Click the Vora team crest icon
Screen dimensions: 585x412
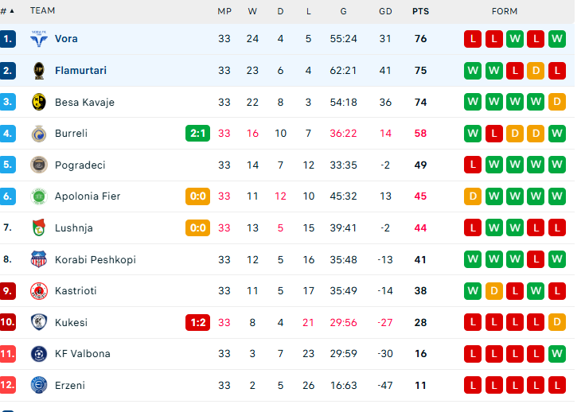coord(38,38)
